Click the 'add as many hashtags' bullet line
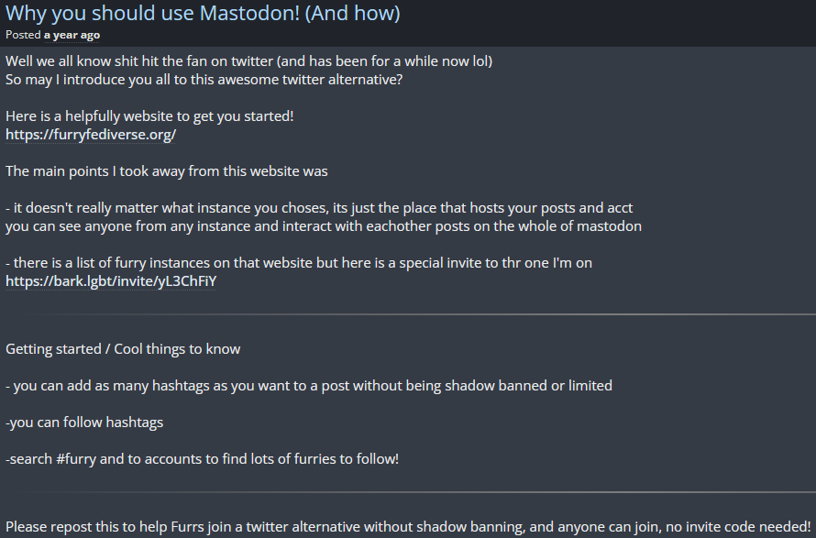816x538 pixels. coord(309,386)
